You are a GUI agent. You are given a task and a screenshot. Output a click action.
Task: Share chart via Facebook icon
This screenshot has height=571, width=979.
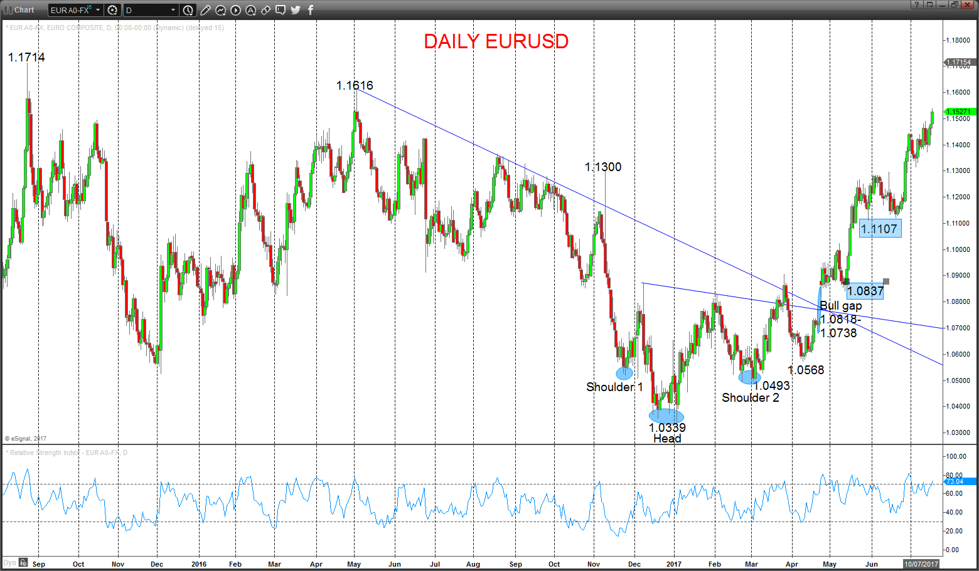coord(310,10)
